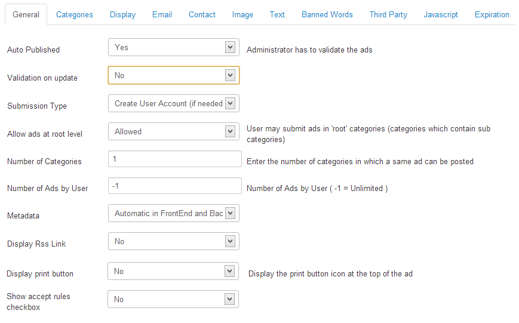This screenshot has height=323, width=519.
Task: Focus the Number of Categories field
Action: (175, 159)
